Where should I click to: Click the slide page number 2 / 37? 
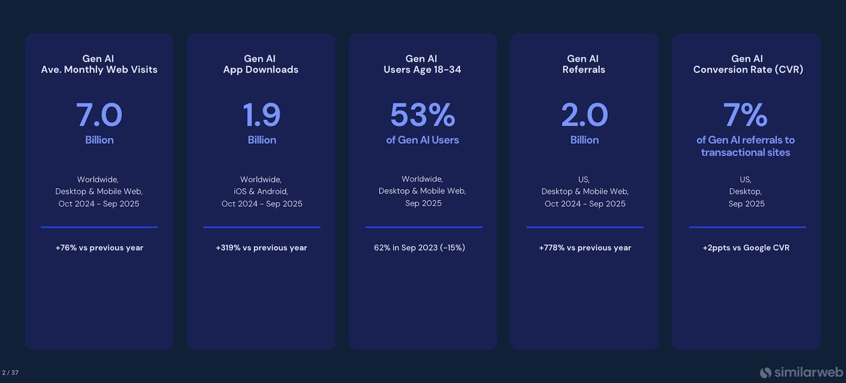coord(10,373)
